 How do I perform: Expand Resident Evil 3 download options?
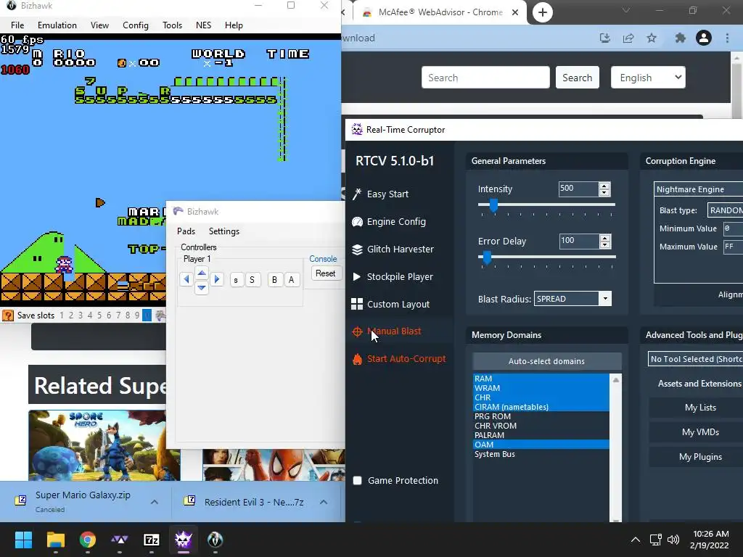[324, 502]
